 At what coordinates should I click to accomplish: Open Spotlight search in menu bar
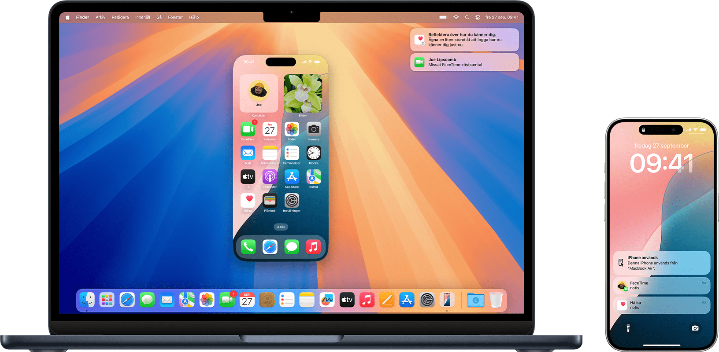(x=467, y=18)
